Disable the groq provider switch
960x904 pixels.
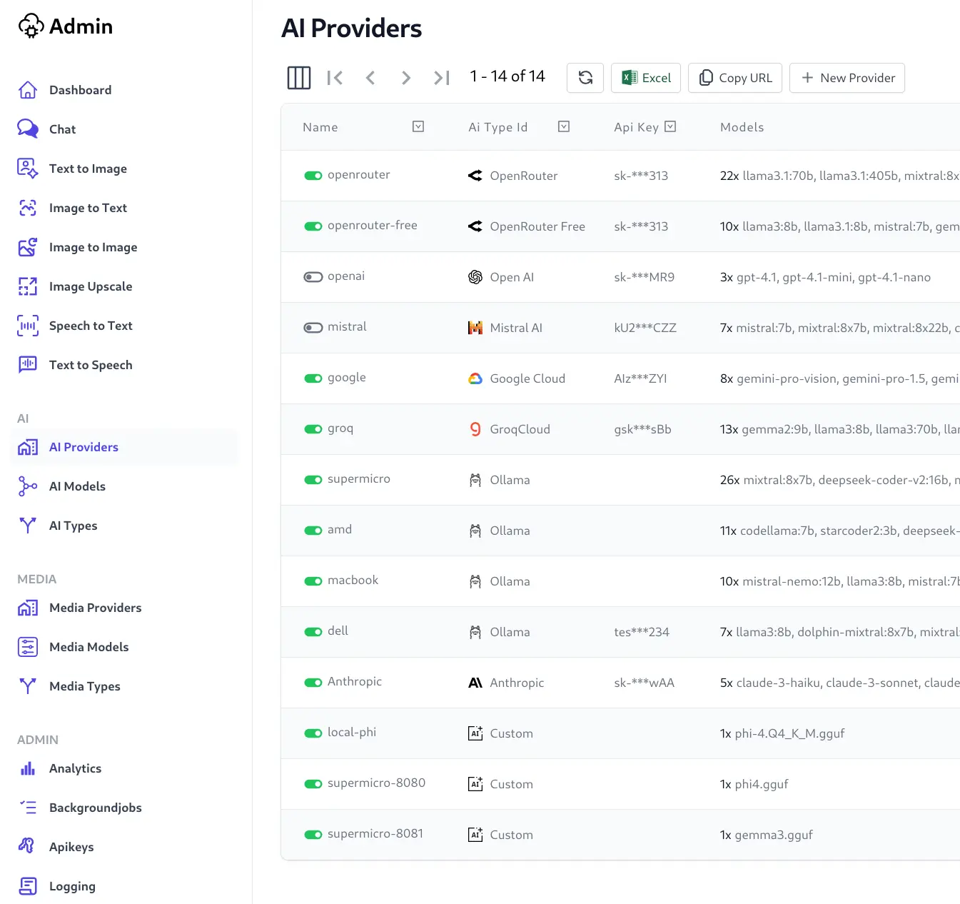313,429
